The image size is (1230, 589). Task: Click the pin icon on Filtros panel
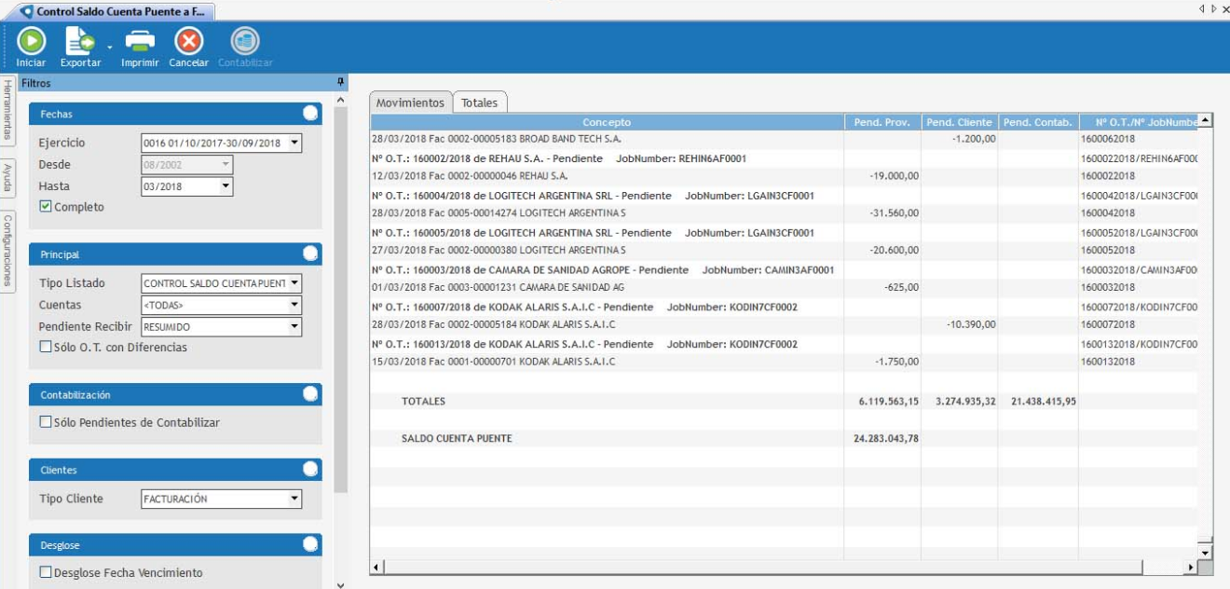[341, 83]
